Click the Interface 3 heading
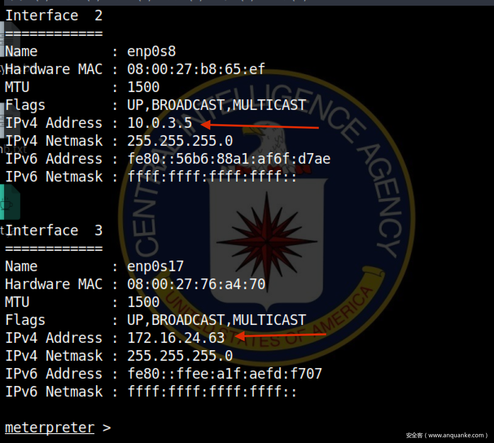The width and height of the screenshot is (494, 443). click(54, 230)
